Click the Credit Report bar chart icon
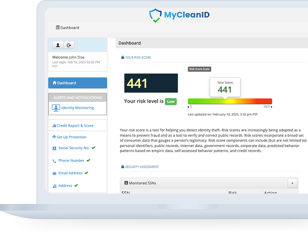Image resolution: width=308 pixels, height=234 pixels. pos(54,126)
